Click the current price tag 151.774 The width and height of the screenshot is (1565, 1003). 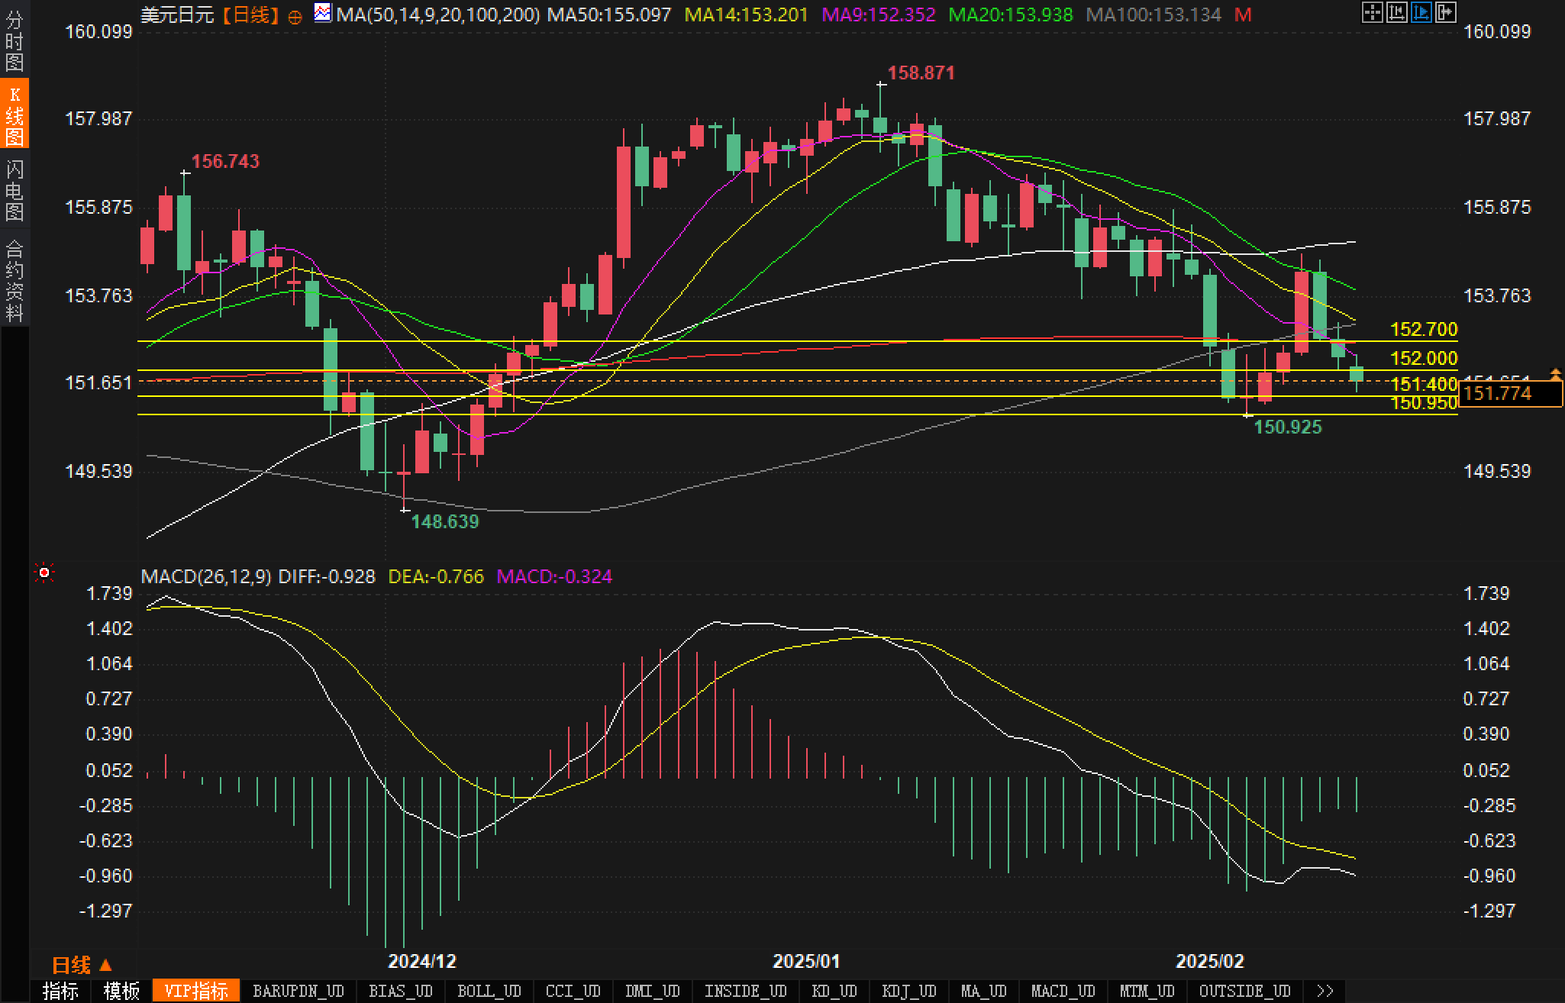[1510, 394]
